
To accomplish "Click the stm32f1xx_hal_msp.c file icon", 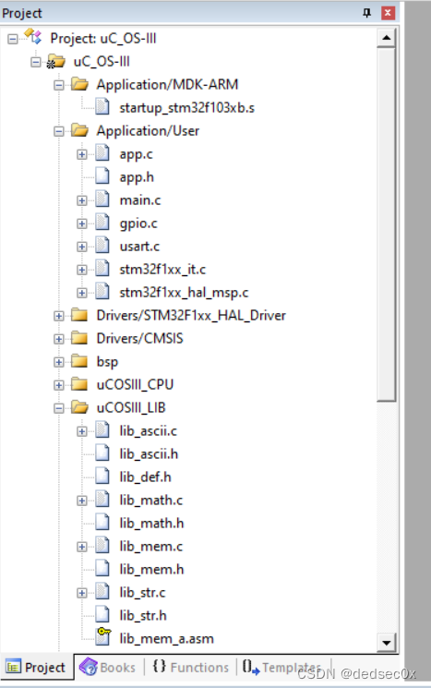I will (x=102, y=292).
